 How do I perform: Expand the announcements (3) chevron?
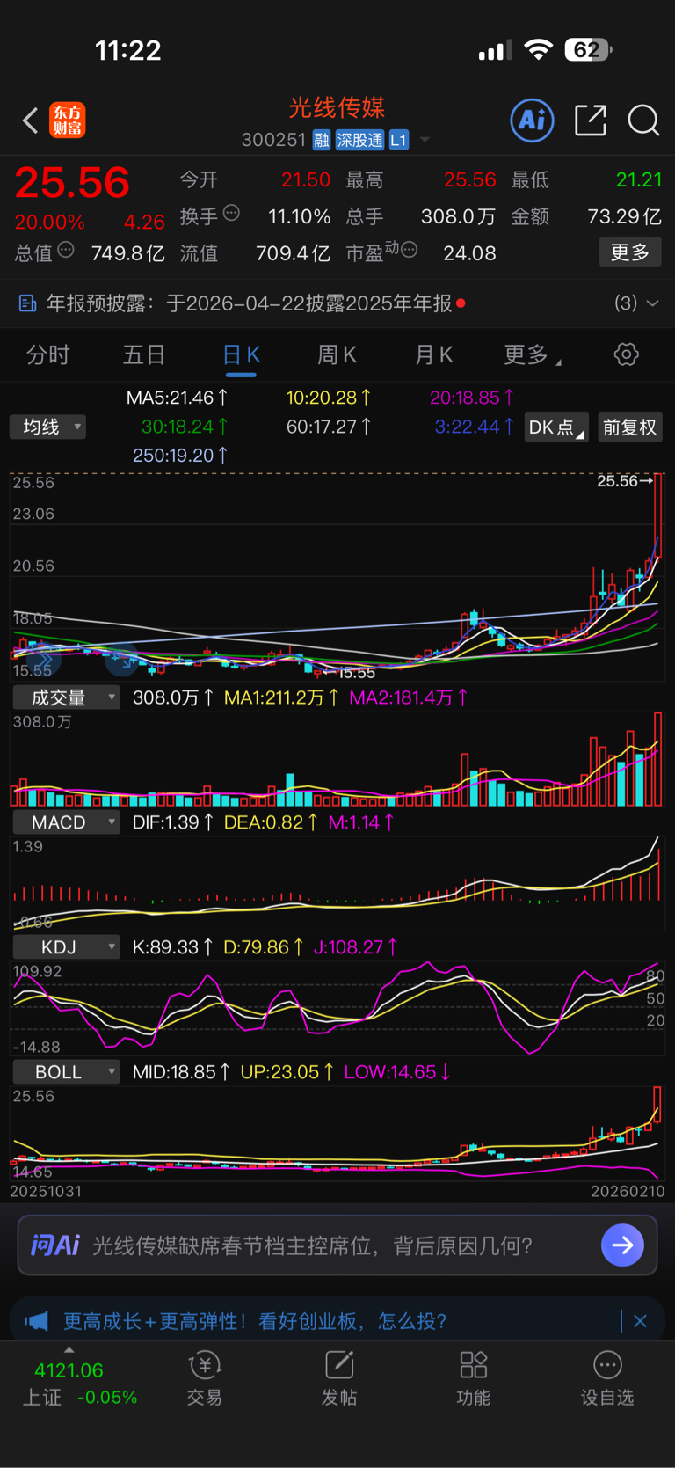pos(652,303)
